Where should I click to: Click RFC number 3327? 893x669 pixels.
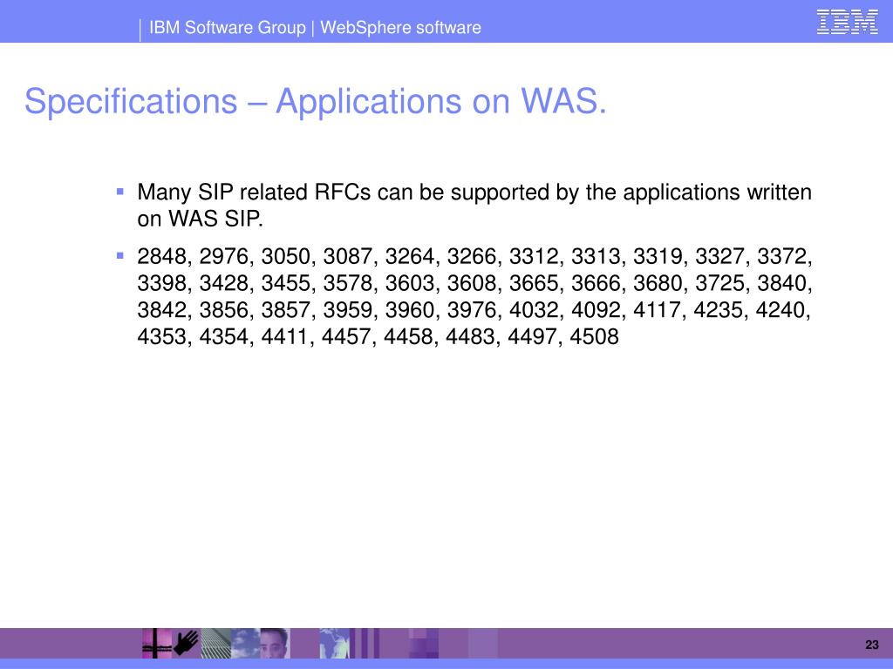(x=719, y=257)
